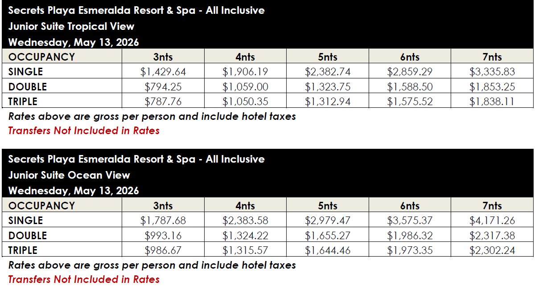Viewport: 559px width, 286px height.
Task: Select the Ocean View TRIPLE 5nts rate $1,644.46
Action: tap(328, 250)
